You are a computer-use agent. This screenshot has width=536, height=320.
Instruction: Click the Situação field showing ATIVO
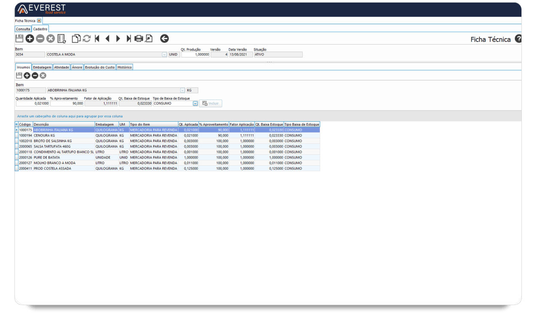coord(278,54)
